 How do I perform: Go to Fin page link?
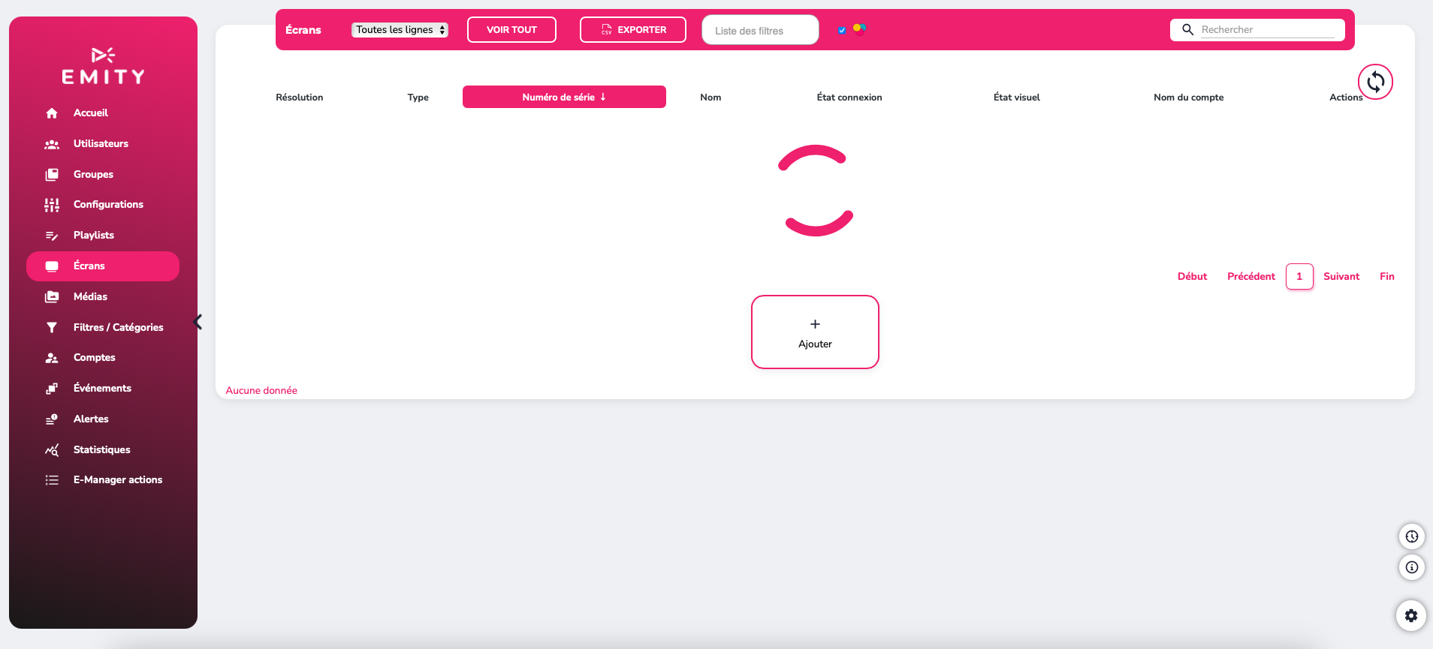tap(1387, 277)
